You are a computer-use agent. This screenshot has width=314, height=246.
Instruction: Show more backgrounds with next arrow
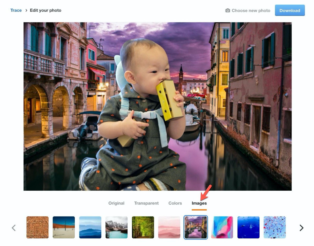click(301, 228)
